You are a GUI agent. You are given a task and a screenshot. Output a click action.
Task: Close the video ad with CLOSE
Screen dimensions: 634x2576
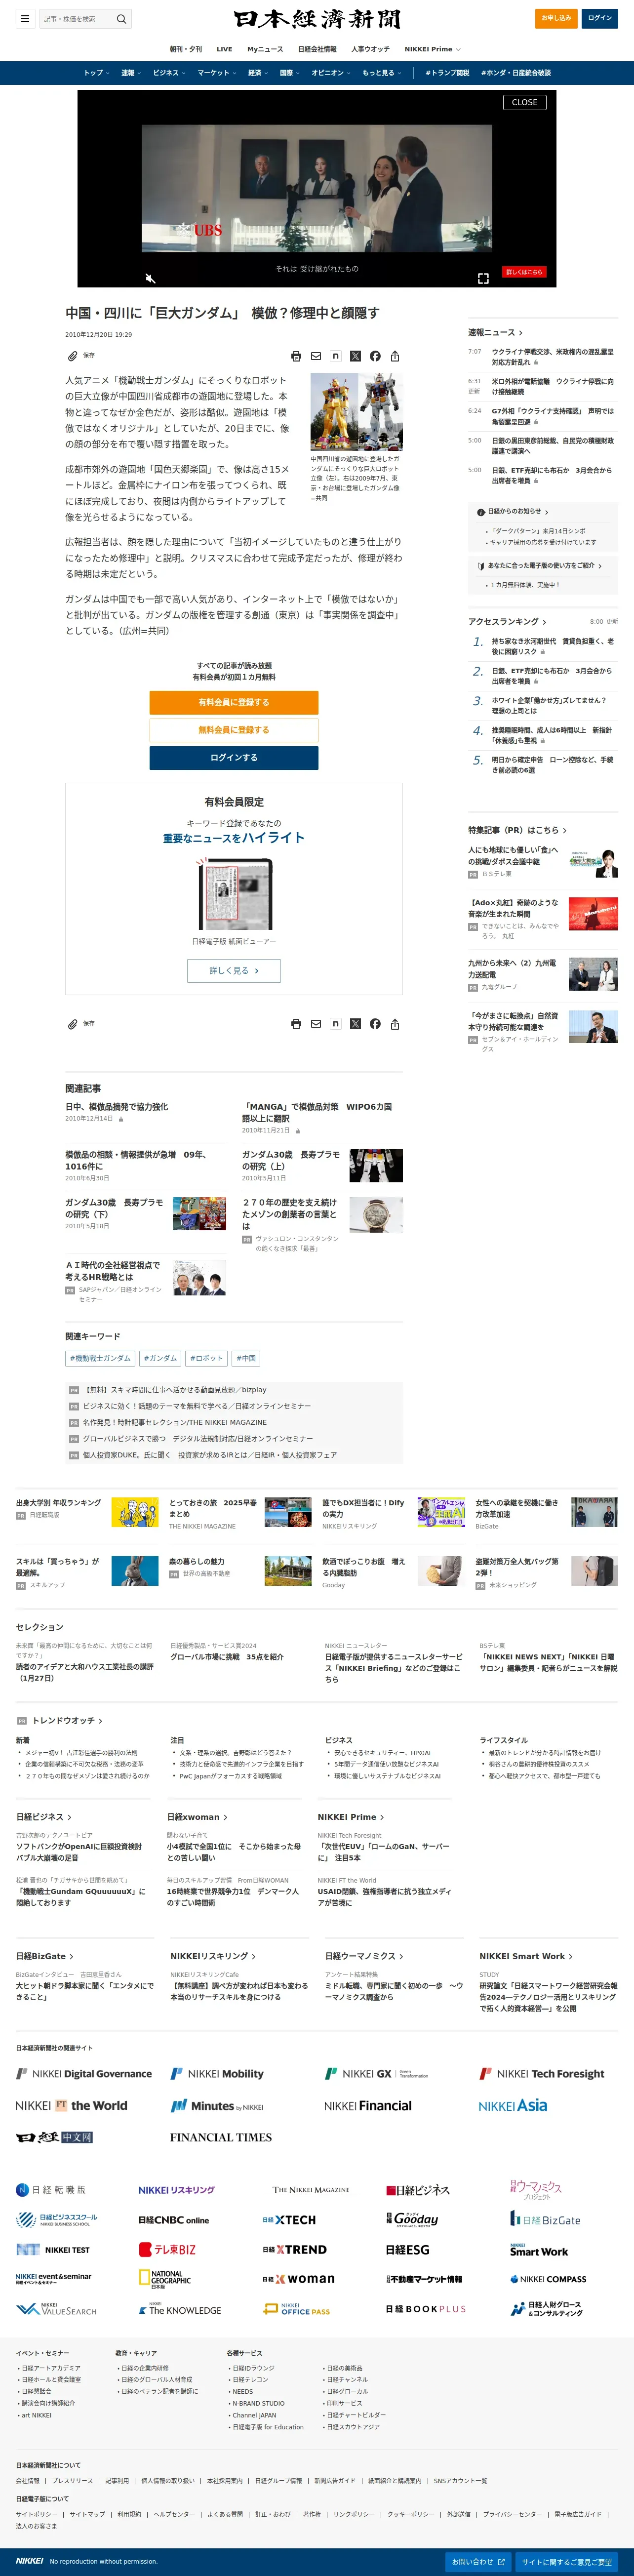[x=525, y=102]
